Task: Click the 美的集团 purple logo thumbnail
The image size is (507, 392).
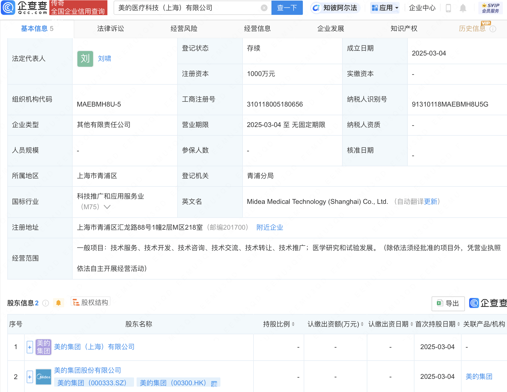Action: click(x=43, y=347)
